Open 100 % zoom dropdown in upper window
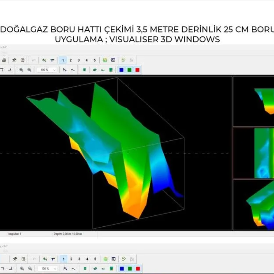 [x=47, y=70]
